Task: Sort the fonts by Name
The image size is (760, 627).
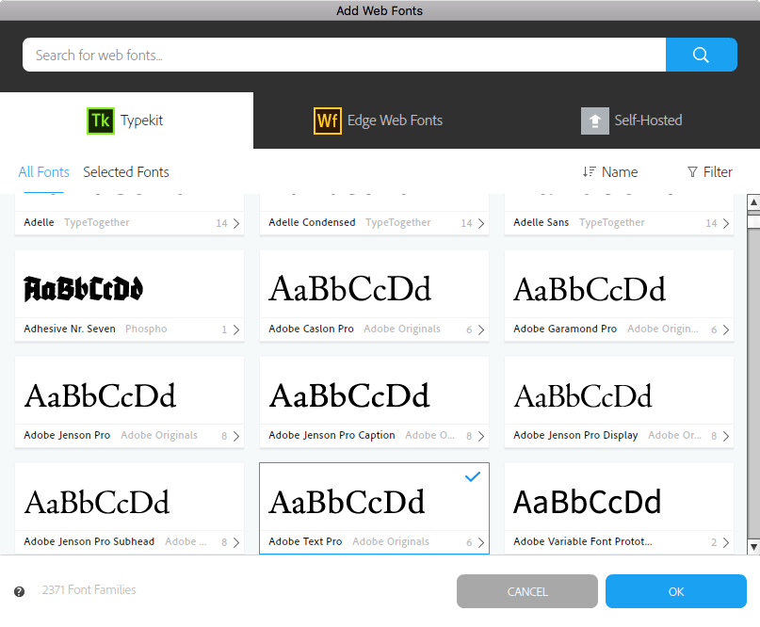Action: coord(610,172)
